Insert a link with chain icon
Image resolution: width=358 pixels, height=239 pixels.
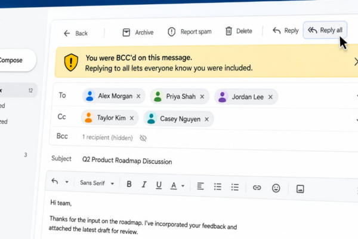tap(257, 188)
